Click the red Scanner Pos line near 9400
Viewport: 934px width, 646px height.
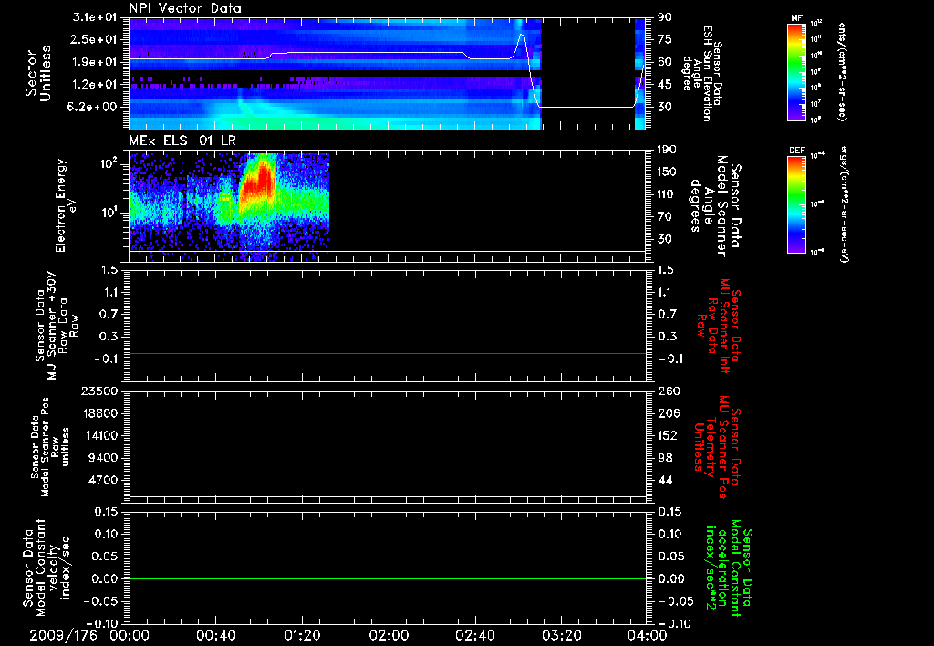coord(388,464)
